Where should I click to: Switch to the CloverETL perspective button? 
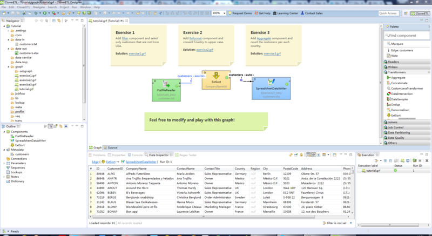[420, 14]
